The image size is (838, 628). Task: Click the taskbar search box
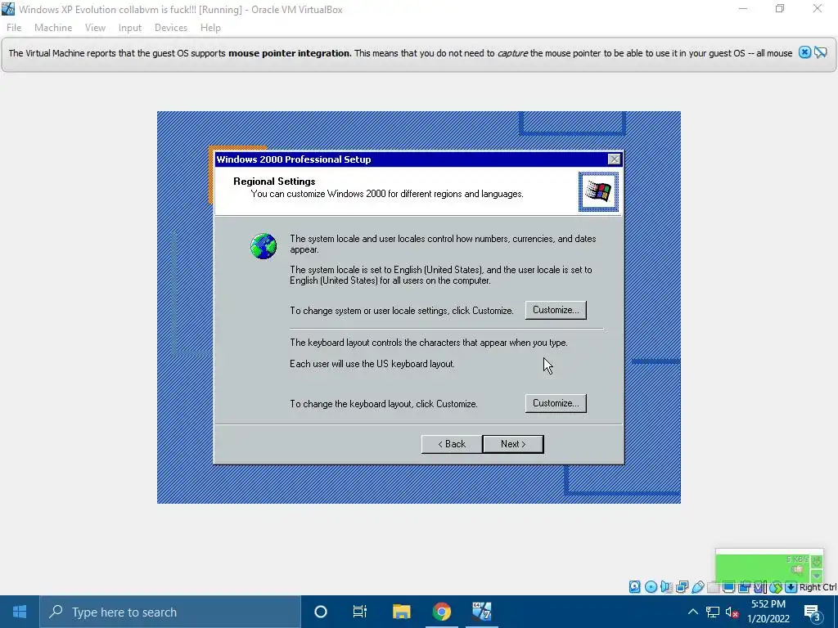click(170, 612)
